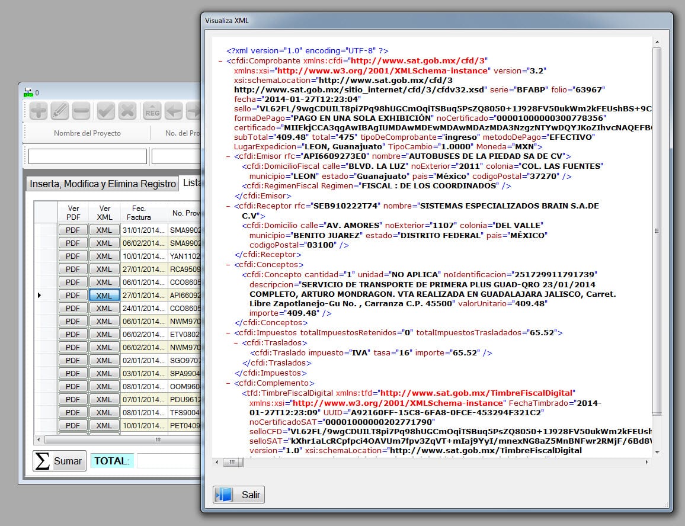Click invoice grid horizontal scrollbar thumb
The height and width of the screenshot is (526, 685).
[123, 440]
